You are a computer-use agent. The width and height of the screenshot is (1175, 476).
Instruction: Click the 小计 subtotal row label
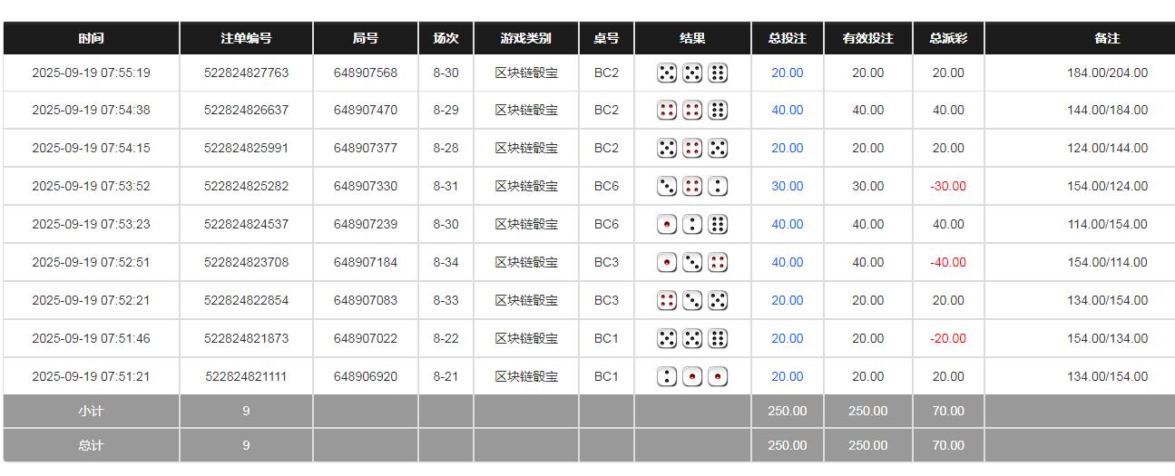pyautogui.click(x=91, y=411)
